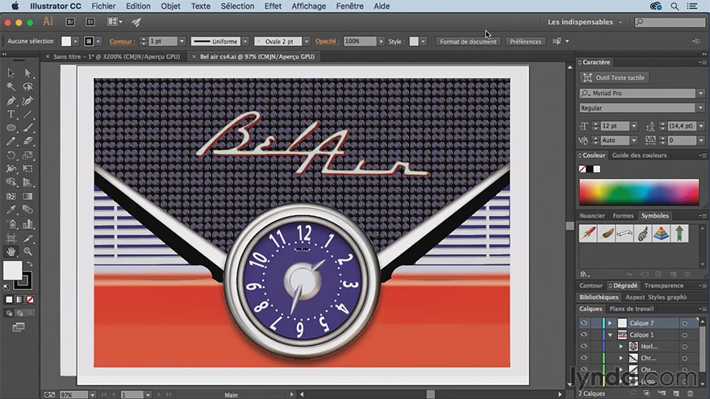The image size is (710, 399).
Task: Select the Hand tool
Action: [x=10, y=251]
